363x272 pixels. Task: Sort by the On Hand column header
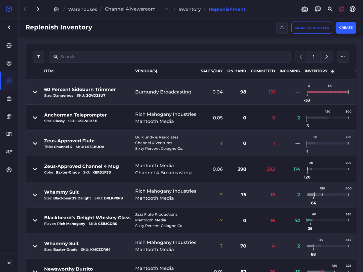point(237,71)
